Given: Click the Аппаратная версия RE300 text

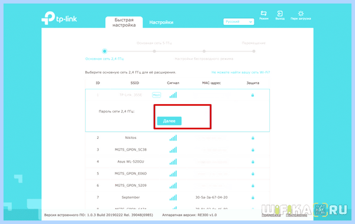Looking at the screenshot, I should pyautogui.click(x=189, y=215).
